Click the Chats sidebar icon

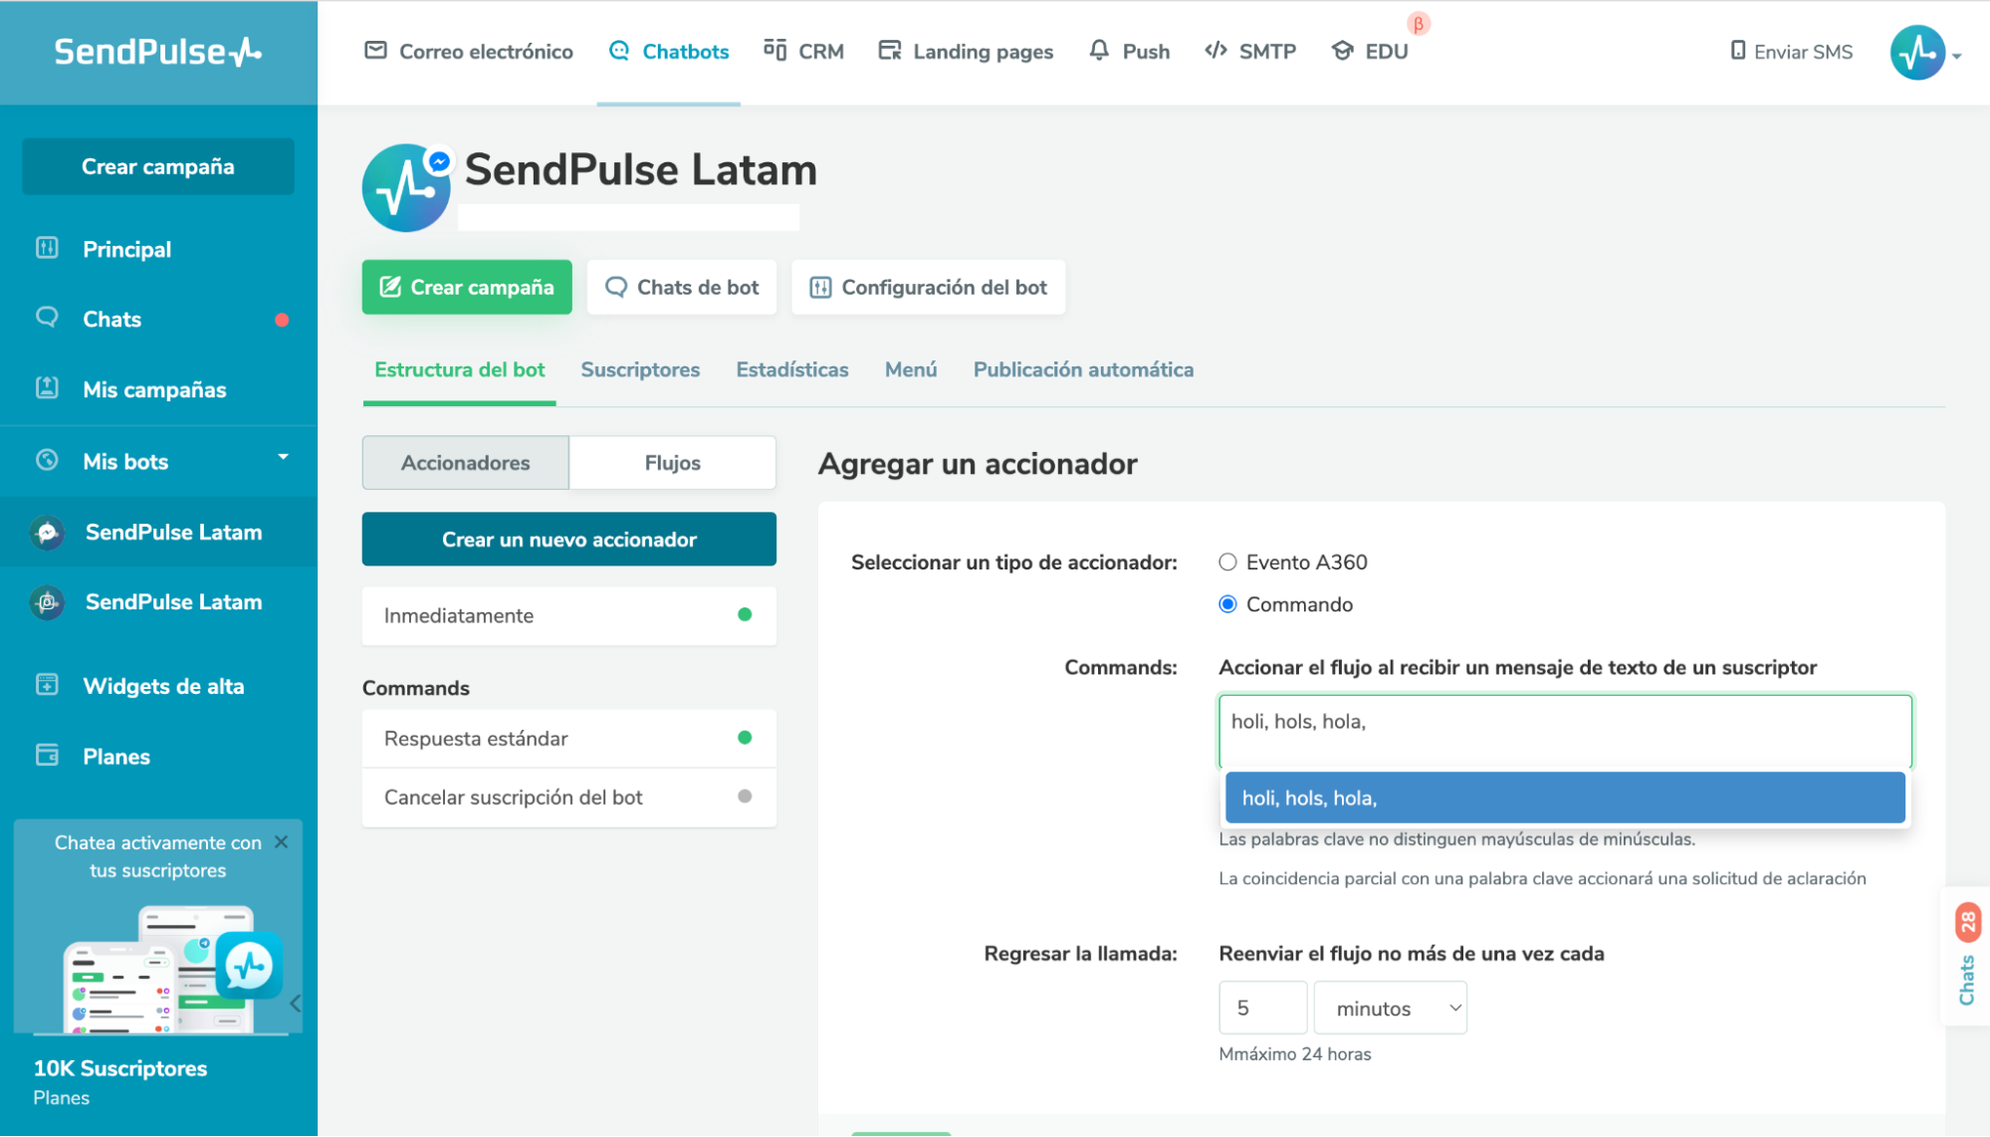tap(47, 318)
